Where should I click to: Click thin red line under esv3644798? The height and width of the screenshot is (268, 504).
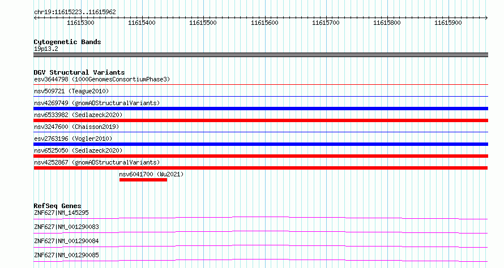coord(260,84)
